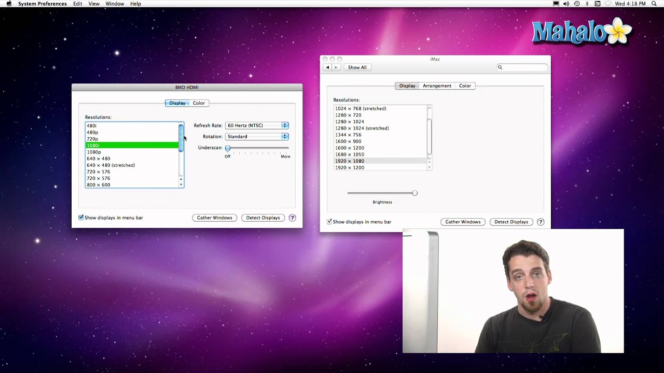Open the Refresh Rate dropdown
The height and width of the screenshot is (373, 664).
pyautogui.click(x=257, y=125)
